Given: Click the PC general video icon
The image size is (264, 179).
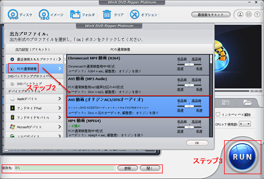Looking at the screenshot, I should (x=12, y=69).
